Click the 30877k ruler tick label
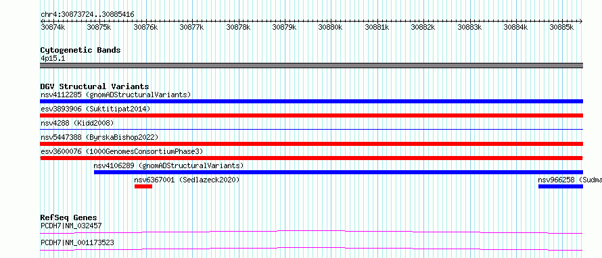 pyautogui.click(x=191, y=27)
